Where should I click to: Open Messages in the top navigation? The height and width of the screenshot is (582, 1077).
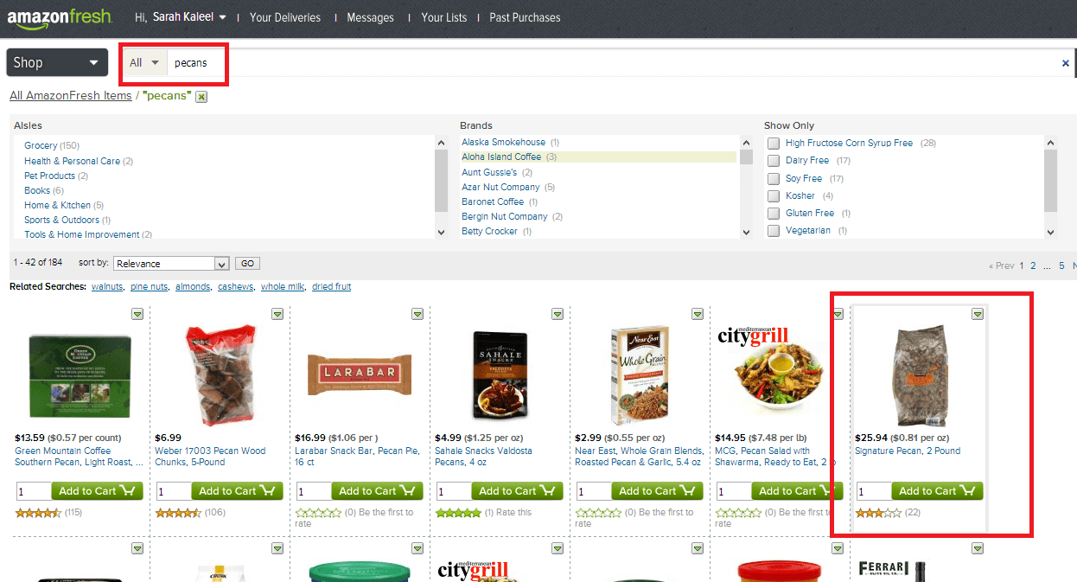coord(370,17)
